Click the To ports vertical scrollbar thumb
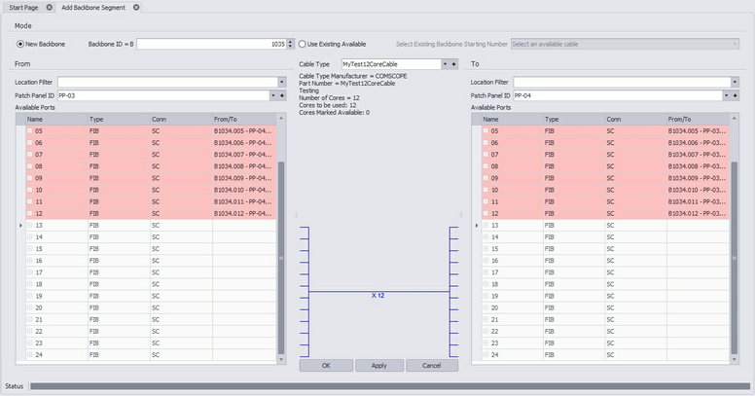Screen dimensions: 755x396 [x=735, y=258]
